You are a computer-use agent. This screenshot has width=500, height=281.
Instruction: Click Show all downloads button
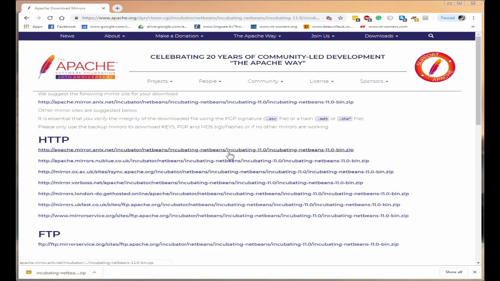coord(454,272)
